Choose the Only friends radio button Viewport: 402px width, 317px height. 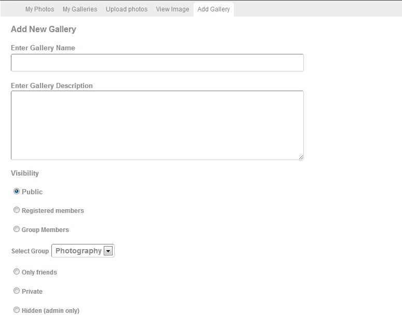17,272
